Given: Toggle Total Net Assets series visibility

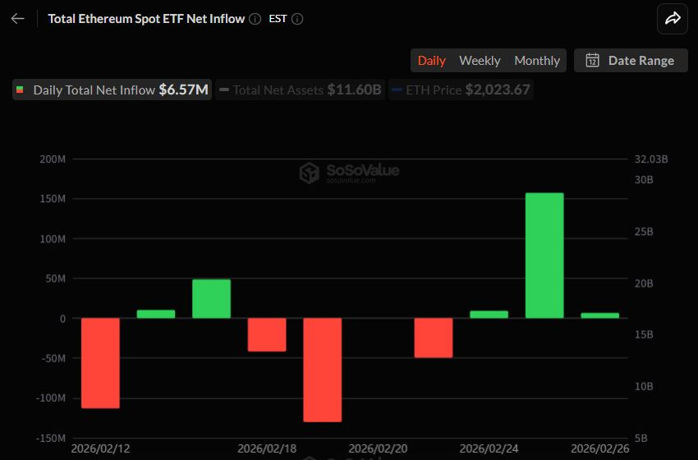Looking at the screenshot, I should (x=301, y=90).
